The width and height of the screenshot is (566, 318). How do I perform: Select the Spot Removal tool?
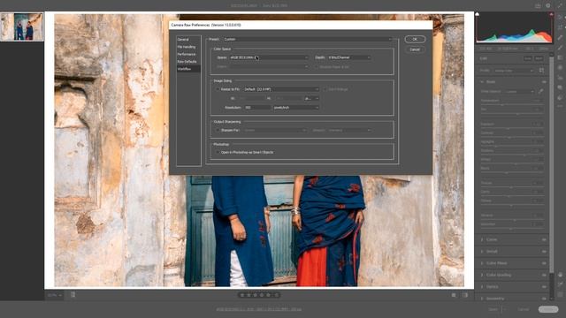pos(560,37)
